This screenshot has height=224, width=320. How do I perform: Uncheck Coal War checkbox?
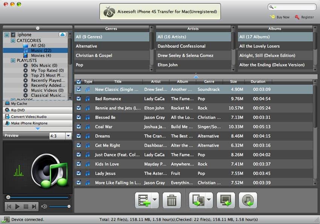point(79,126)
